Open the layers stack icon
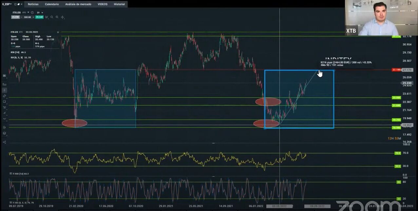The image size is (418, 211). click(4, 133)
